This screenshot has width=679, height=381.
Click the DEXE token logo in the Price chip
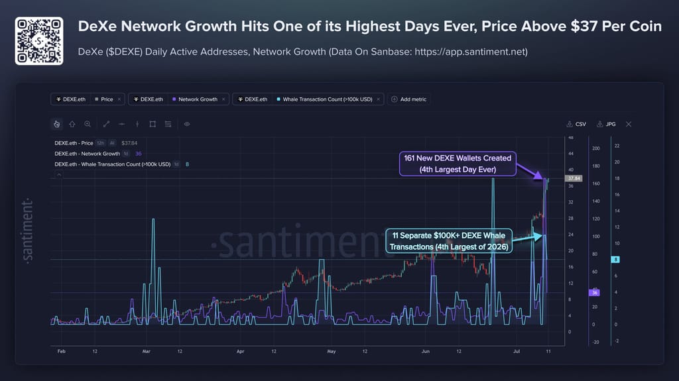pos(58,99)
